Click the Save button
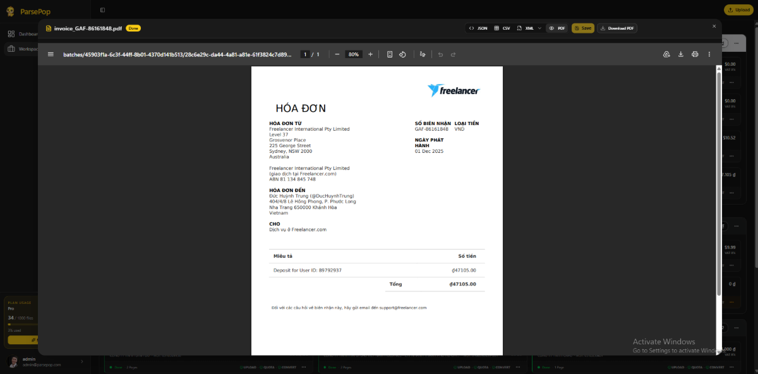The width and height of the screenshot is (758, 374). pos(583,28)
